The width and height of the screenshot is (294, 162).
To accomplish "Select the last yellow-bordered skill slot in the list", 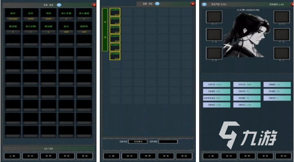I will tap(115, 56).
